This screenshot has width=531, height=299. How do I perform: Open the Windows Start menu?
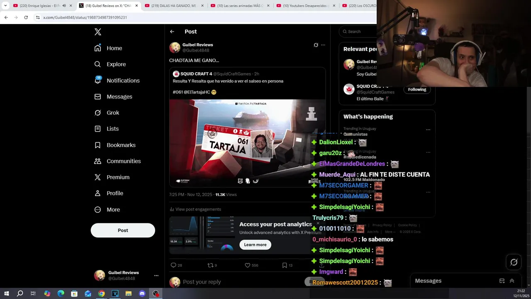(6, 294)
